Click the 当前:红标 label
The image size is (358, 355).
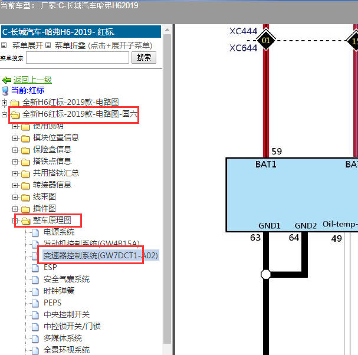click(x=28, y=90)
